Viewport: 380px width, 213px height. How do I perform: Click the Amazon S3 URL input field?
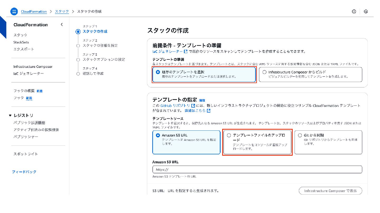pos(257,170)
